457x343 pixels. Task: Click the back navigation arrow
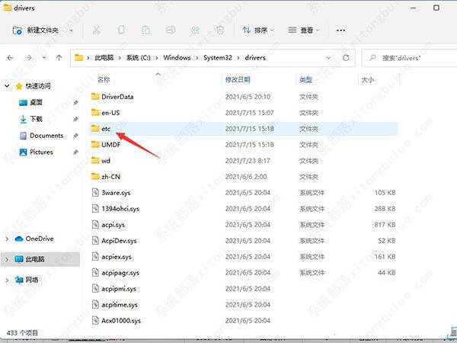(x=11, y=57)
